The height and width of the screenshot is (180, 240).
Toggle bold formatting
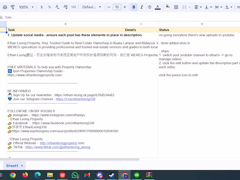pyautogui.click(x=133, y=7)
